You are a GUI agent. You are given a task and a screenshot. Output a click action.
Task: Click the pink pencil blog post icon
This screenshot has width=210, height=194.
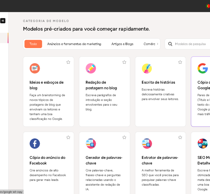(x=91, y=68)
